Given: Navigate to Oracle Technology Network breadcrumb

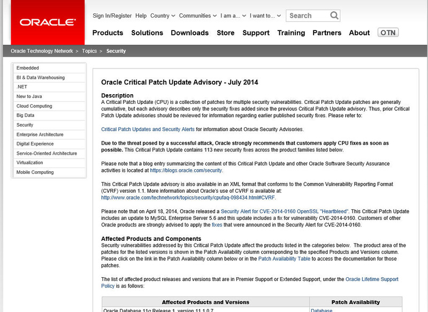Looking at the screenshot, I should pos(42,51).
